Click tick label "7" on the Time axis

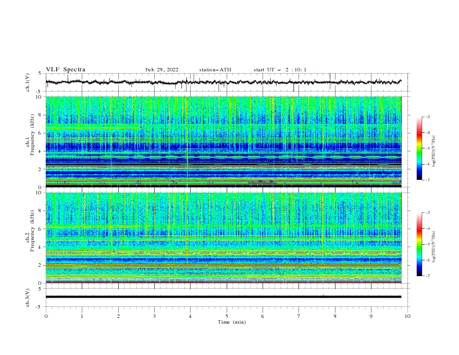point(299,316)
